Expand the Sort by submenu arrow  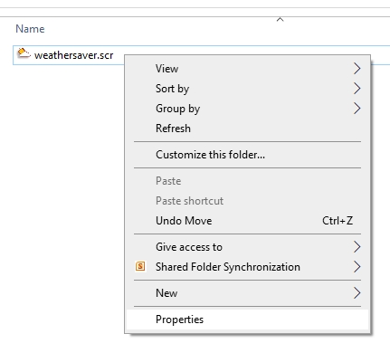(357, 89)
